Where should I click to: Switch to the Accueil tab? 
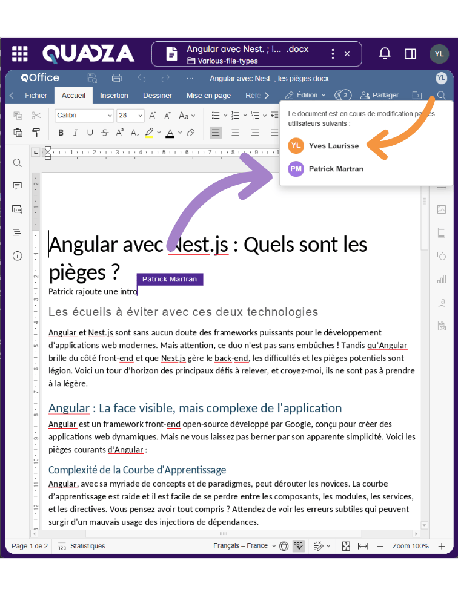(x=73, y=95)
